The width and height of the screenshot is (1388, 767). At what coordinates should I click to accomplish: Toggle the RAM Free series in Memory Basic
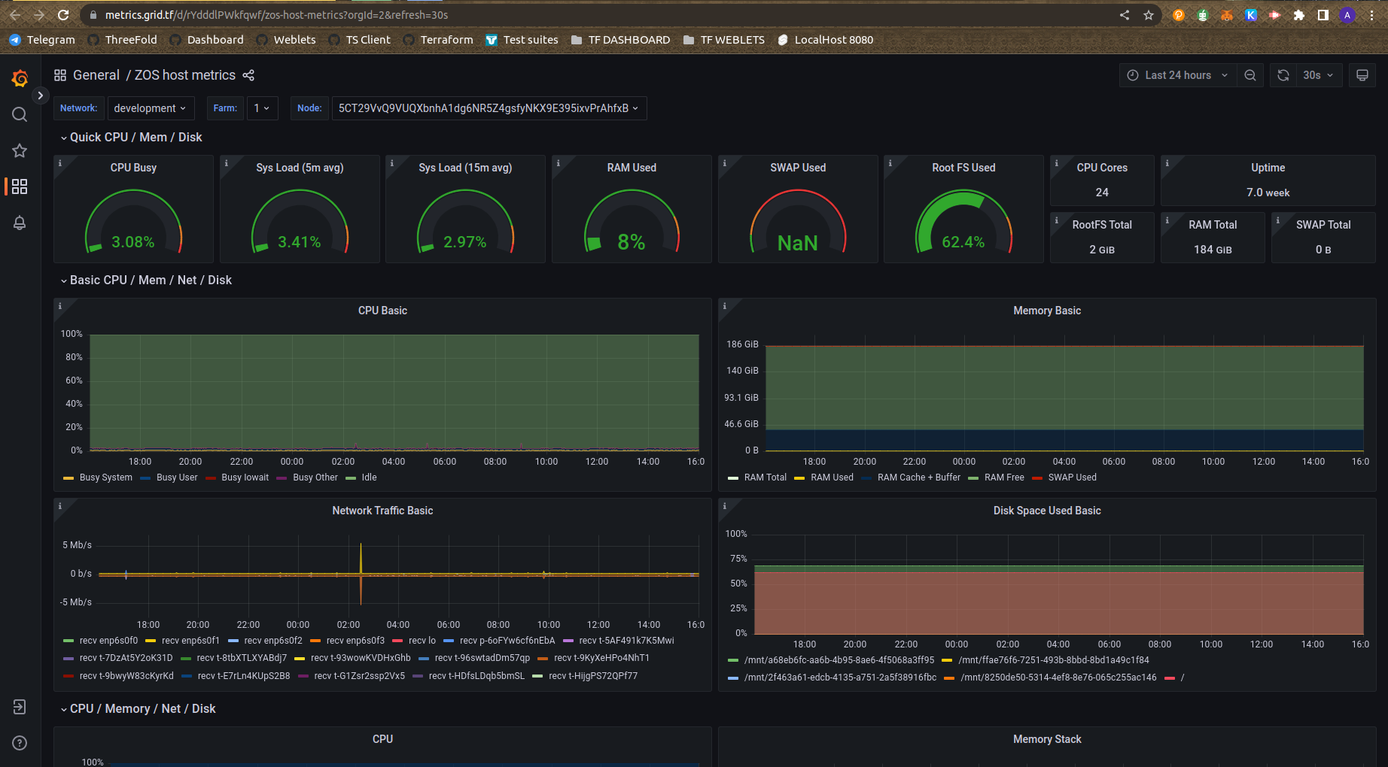(1003, 477)
